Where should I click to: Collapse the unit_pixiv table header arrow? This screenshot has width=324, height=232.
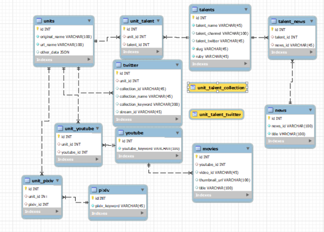click(x=58, y=180)
